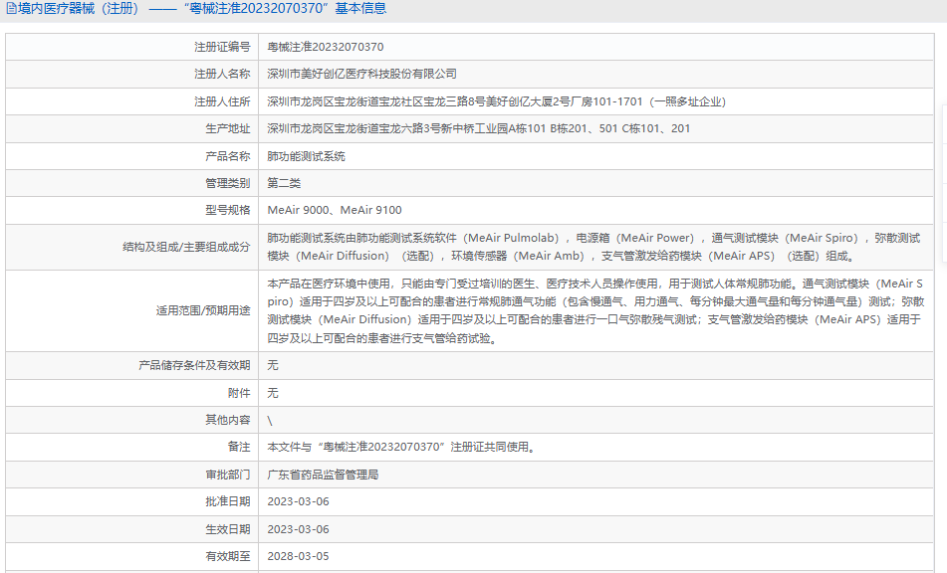947x573 pixels.
Task: Select production address with 宝龙六路3号新中桥工业园
Action: [478, 128]
